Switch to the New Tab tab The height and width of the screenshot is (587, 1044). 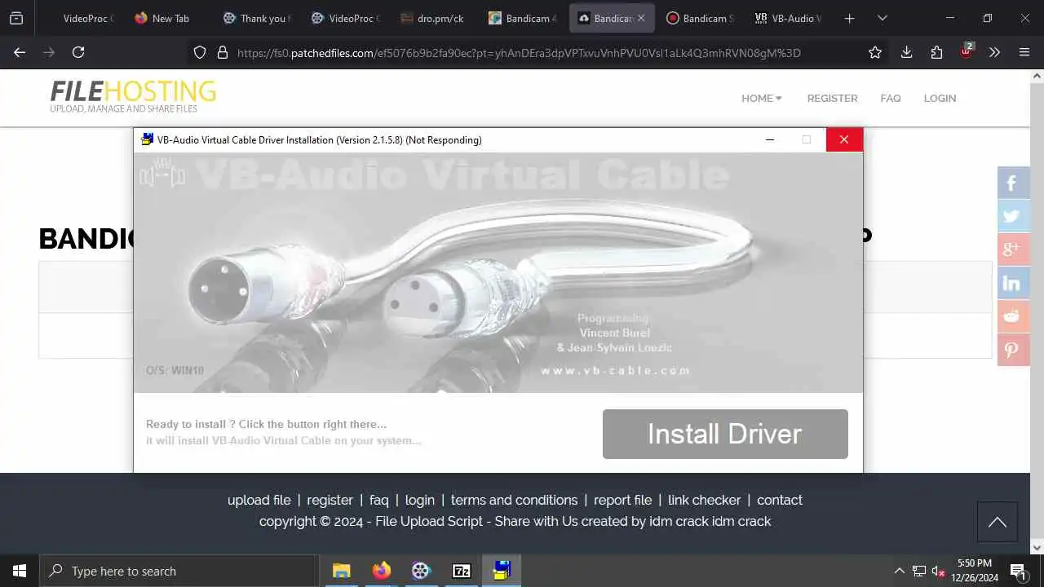coord(170,18)
